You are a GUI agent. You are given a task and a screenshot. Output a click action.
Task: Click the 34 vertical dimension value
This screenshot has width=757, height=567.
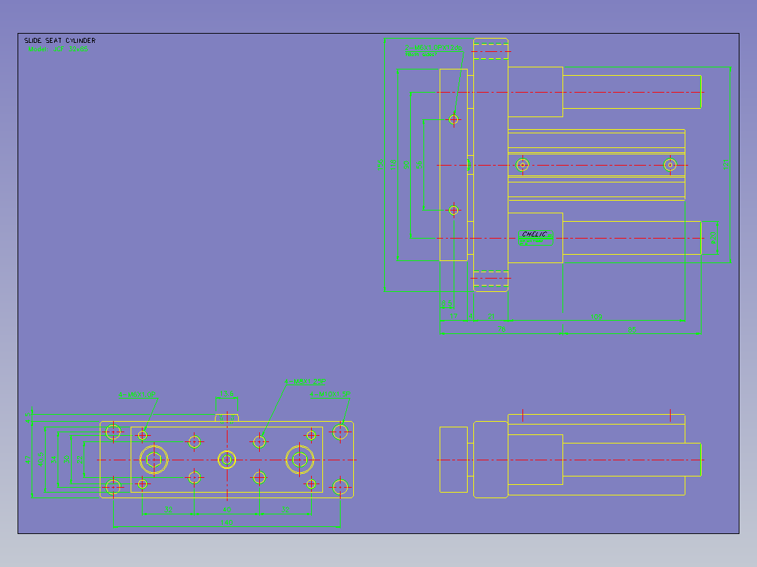click(53, 460)
